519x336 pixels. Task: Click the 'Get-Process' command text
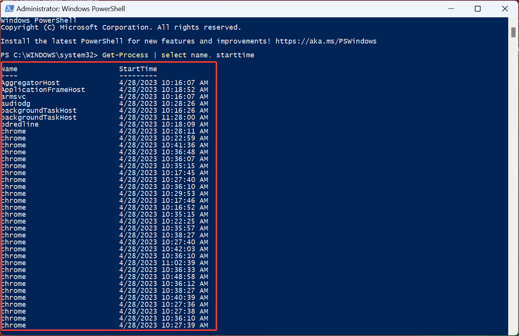(125, 55)
